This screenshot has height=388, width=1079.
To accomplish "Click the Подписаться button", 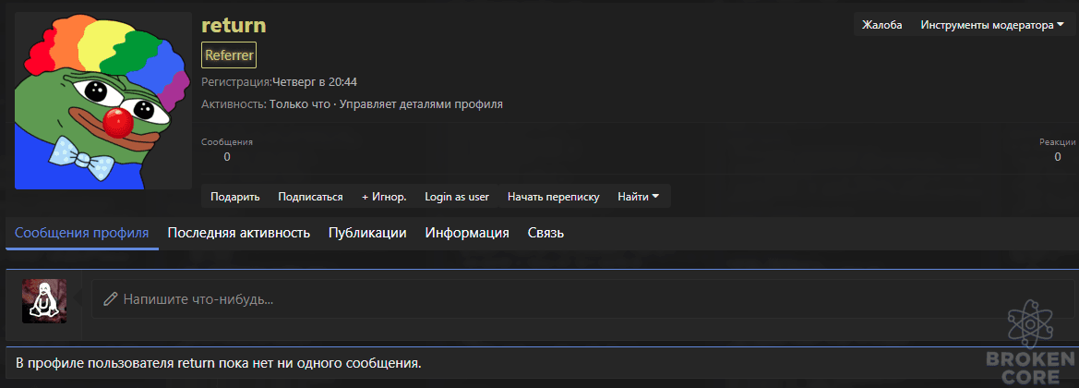I will point(310,197).
